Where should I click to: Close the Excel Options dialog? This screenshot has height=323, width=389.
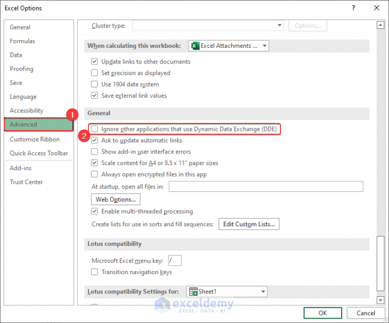point(376,8)
